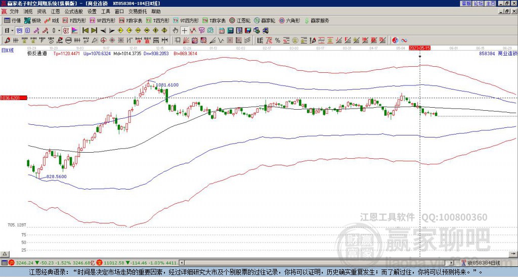Open the 工具 menu

click(x=105, y=11)
